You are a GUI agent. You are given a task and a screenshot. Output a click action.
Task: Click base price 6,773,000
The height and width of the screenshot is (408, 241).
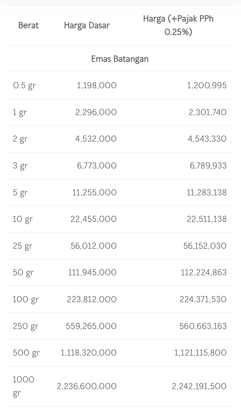click(x=97, y=166)
